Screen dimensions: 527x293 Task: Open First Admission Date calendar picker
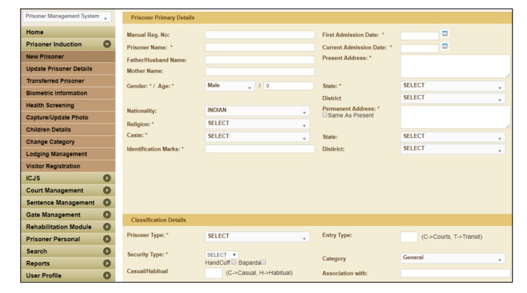pyautogui.click(x=445, y=34)
